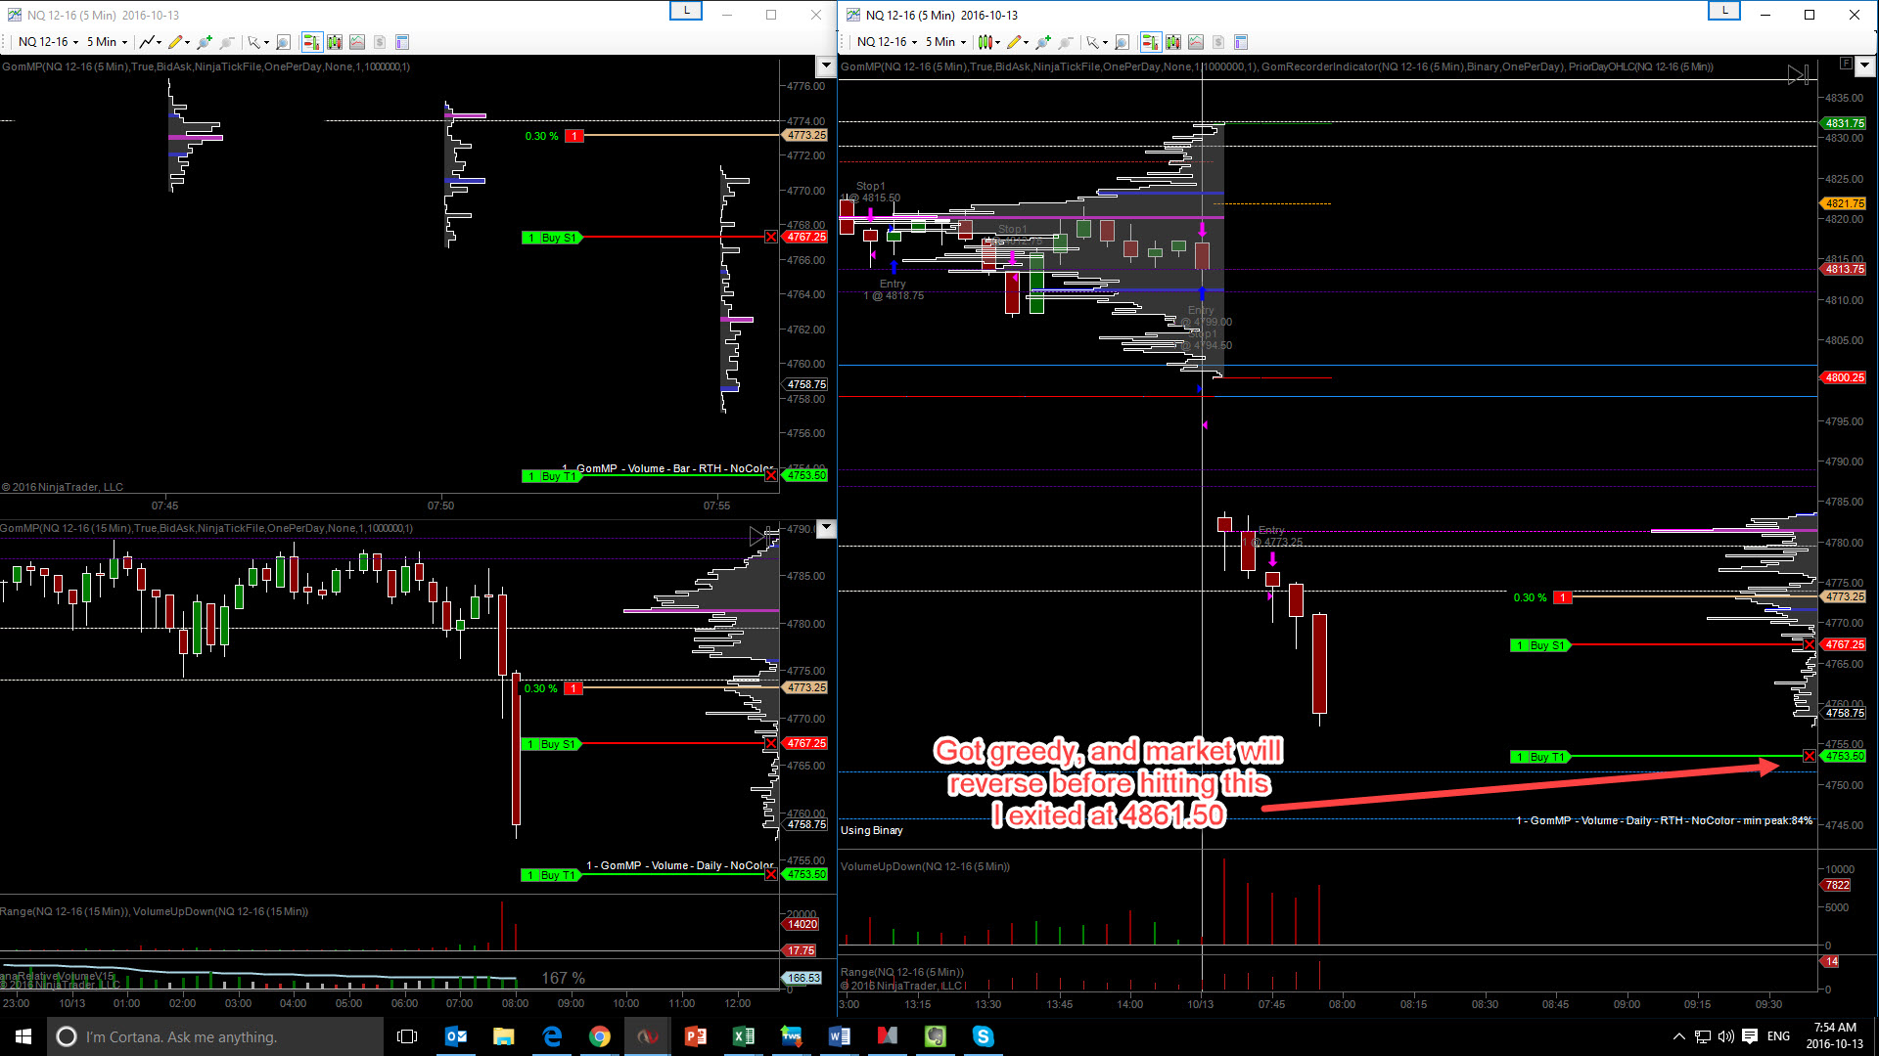Select the cursor pointer tool in right chart
The width and height of the screenshot is (1879, 1056).
coord(1095,42)
